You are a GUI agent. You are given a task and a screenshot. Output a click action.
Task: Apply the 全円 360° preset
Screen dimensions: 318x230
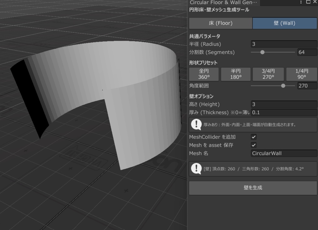[x=204, y=74]
